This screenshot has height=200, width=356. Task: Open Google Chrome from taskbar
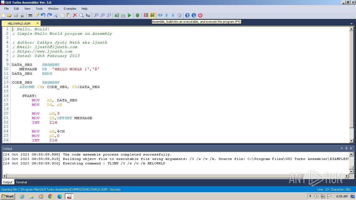tap(50, 196)
